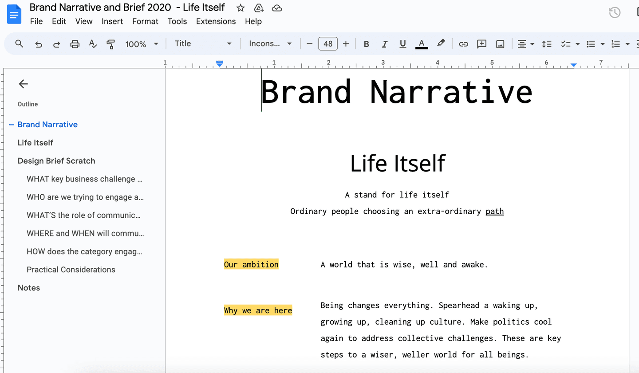Open version history via the clock icon
639x373 pixels.
pyautogui.click(x=615, y=12)
